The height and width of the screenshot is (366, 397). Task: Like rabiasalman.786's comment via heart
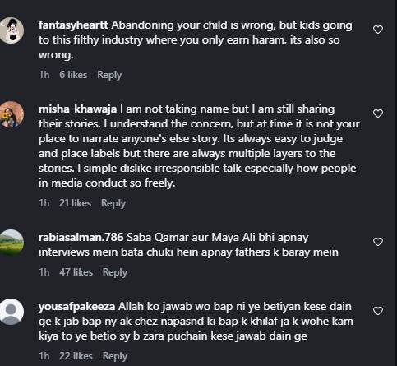[378, 242]
